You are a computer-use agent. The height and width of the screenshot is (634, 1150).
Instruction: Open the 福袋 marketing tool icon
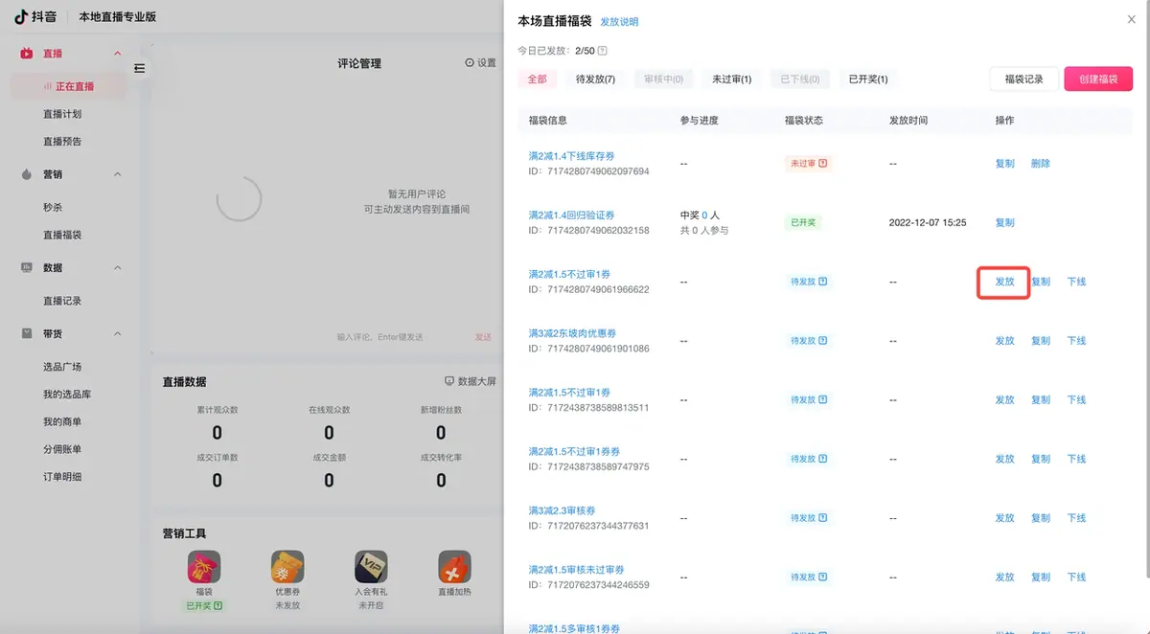(x=204, y=567)
